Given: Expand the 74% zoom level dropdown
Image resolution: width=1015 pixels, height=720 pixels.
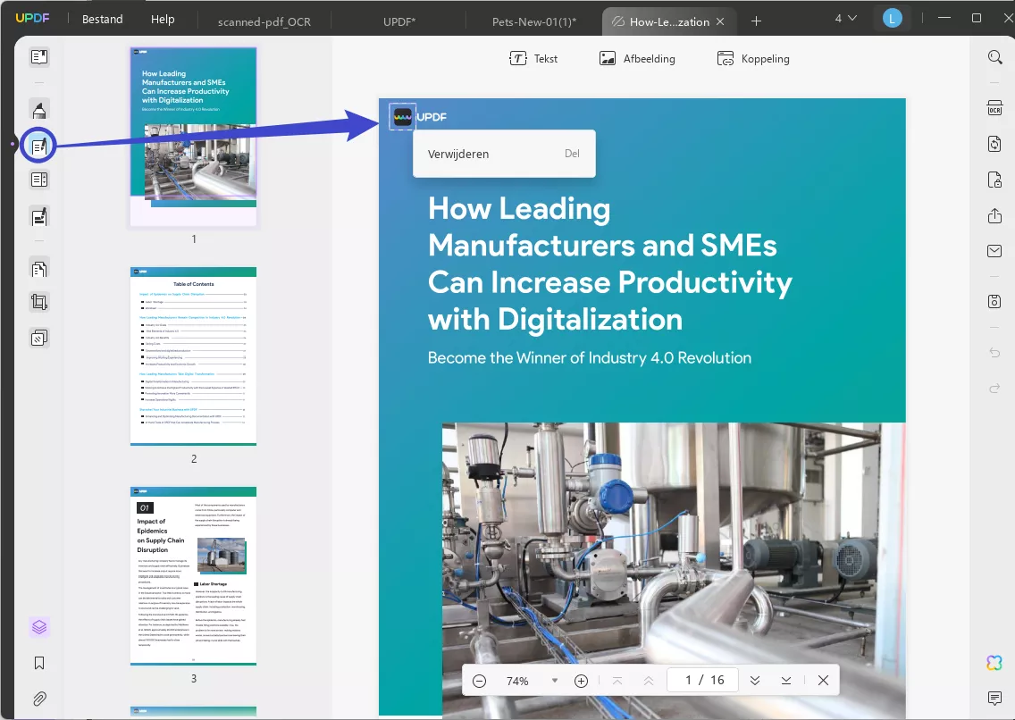Looking at the screenshot, I should (554, 681).
